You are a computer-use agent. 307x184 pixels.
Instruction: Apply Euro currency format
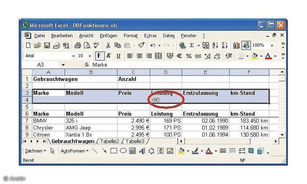(180, 56)
